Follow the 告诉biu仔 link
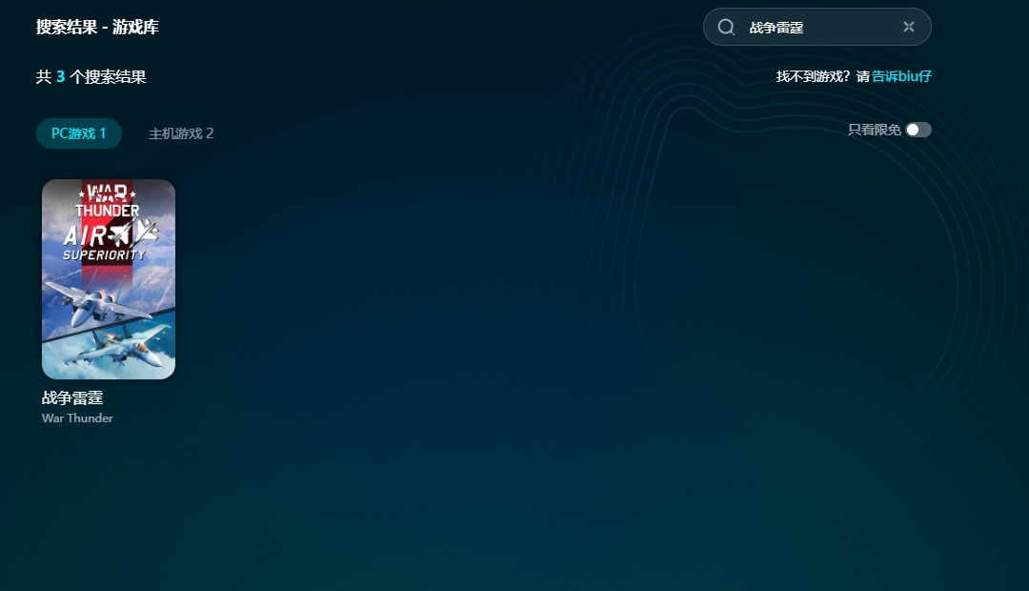 [x=901, y=76]
